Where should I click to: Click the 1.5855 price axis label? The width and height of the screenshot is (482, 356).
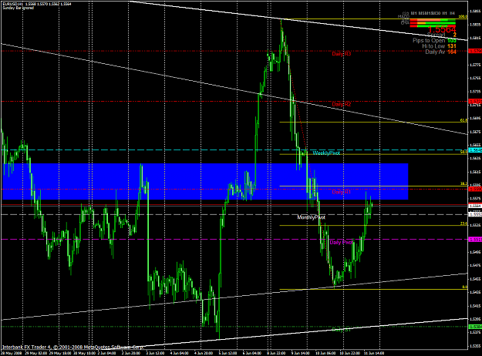pos(476,12)
